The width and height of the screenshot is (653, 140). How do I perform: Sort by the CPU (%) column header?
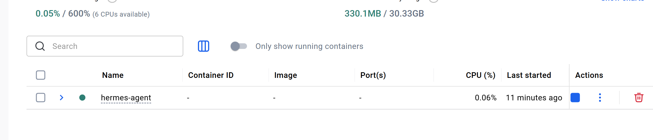(x=480, y=75)
